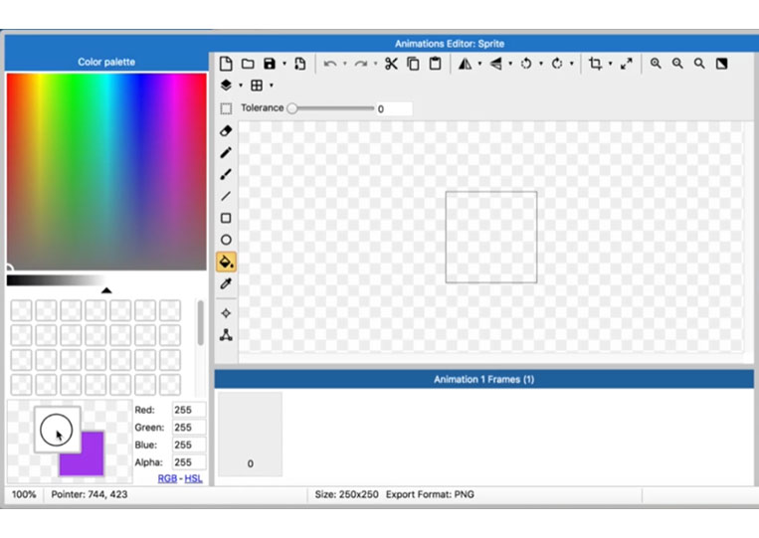Screen dimensions: 759x538
Task: Click the Blue value input field
Action: click(189, 445)
